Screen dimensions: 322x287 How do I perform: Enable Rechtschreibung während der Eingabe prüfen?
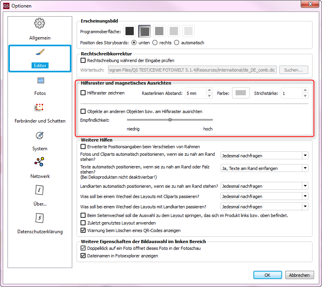pyautogui.click(x=83, y=60)
